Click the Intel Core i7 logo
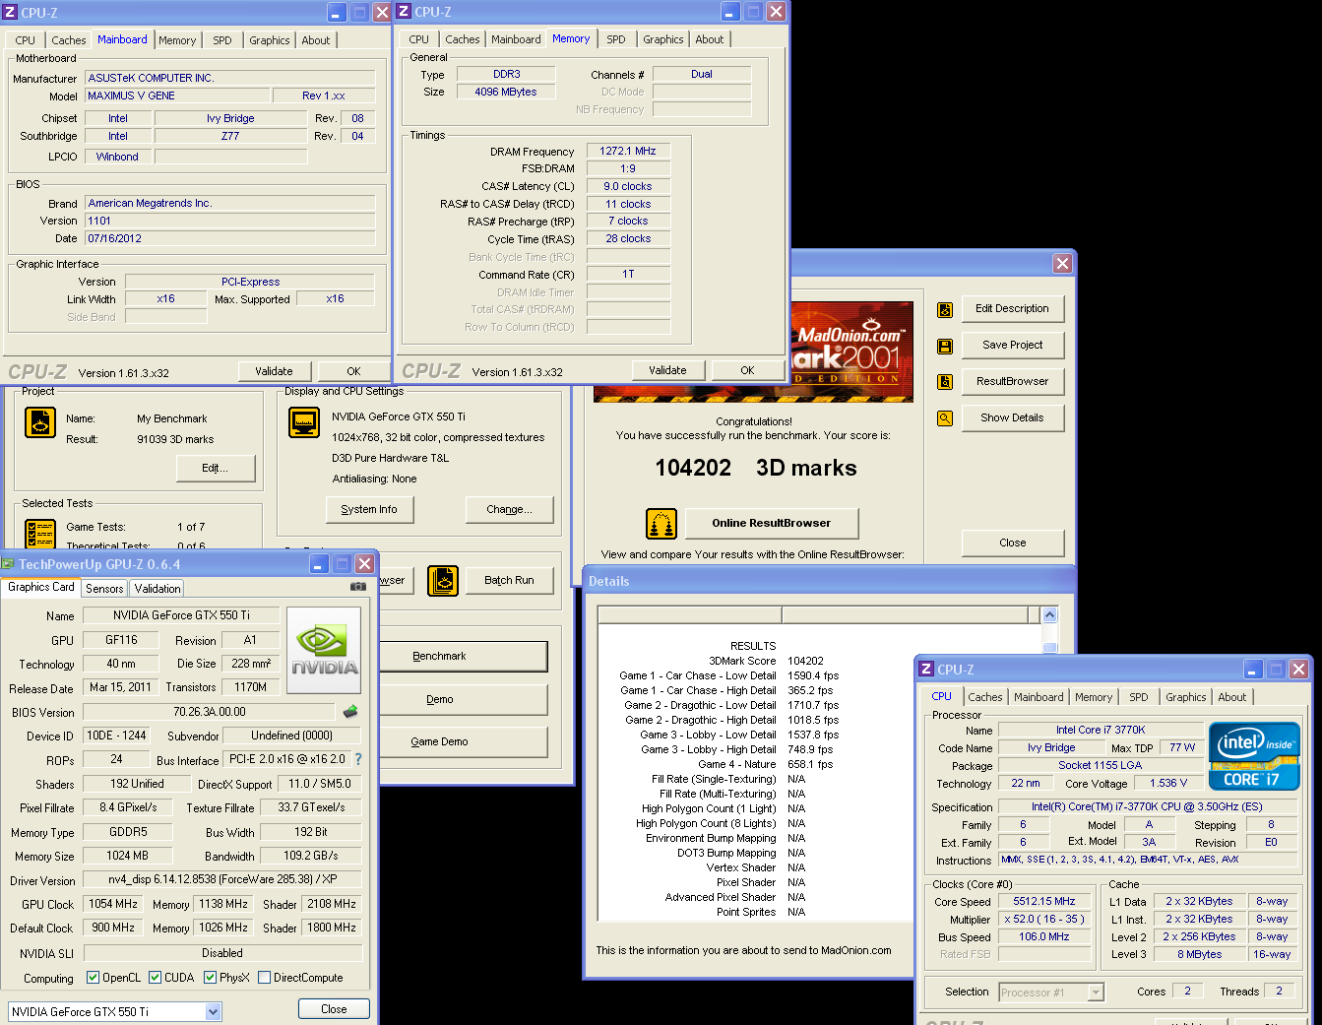1322x1025 pixels. pyautogui.click(x=1254, y=756)
